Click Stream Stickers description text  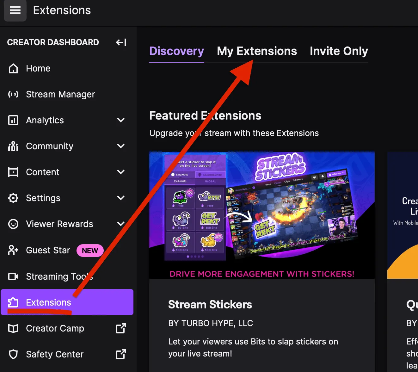point(253,348)
